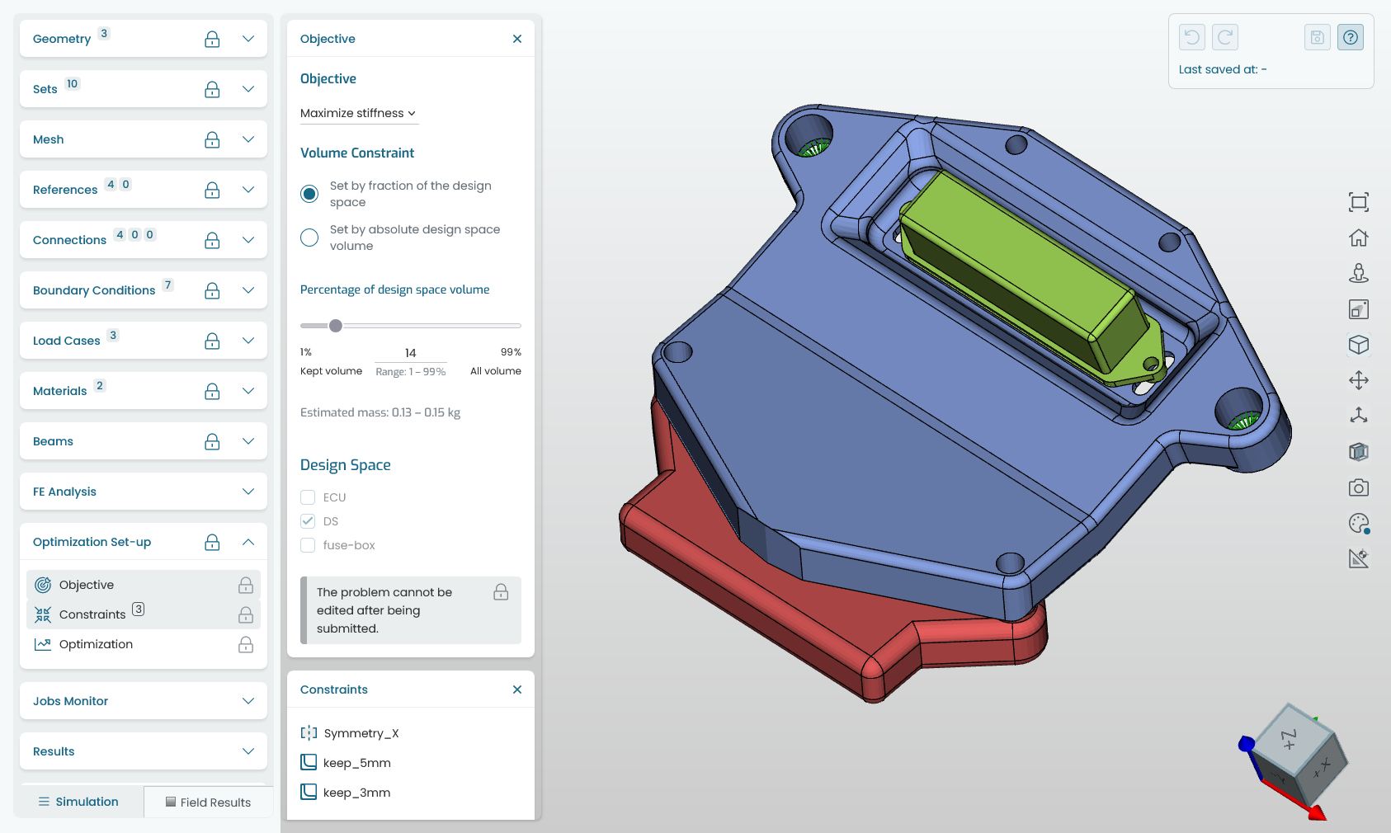1391x833 pixels.
Task: Click the design space volume slider handle
Action: pyautogui.click(x=336, y=326)
